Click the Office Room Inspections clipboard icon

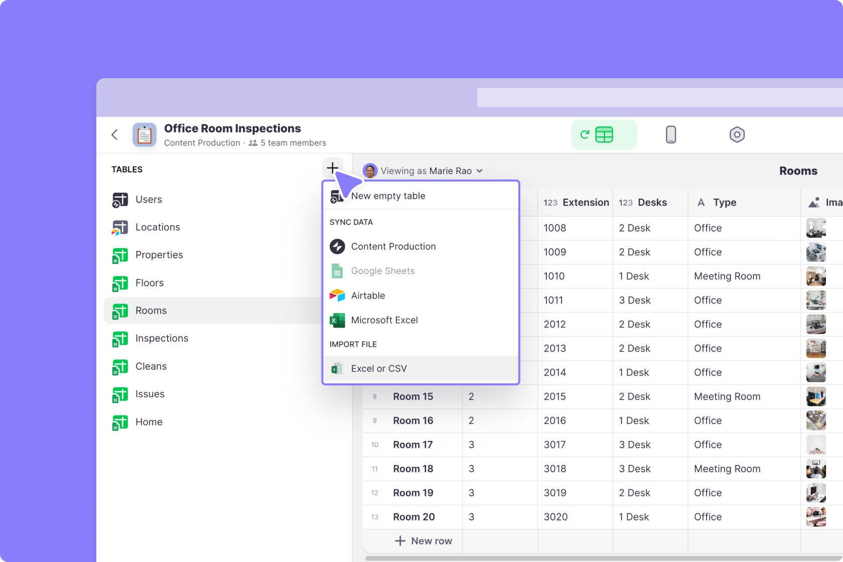[x=144, y=134]
